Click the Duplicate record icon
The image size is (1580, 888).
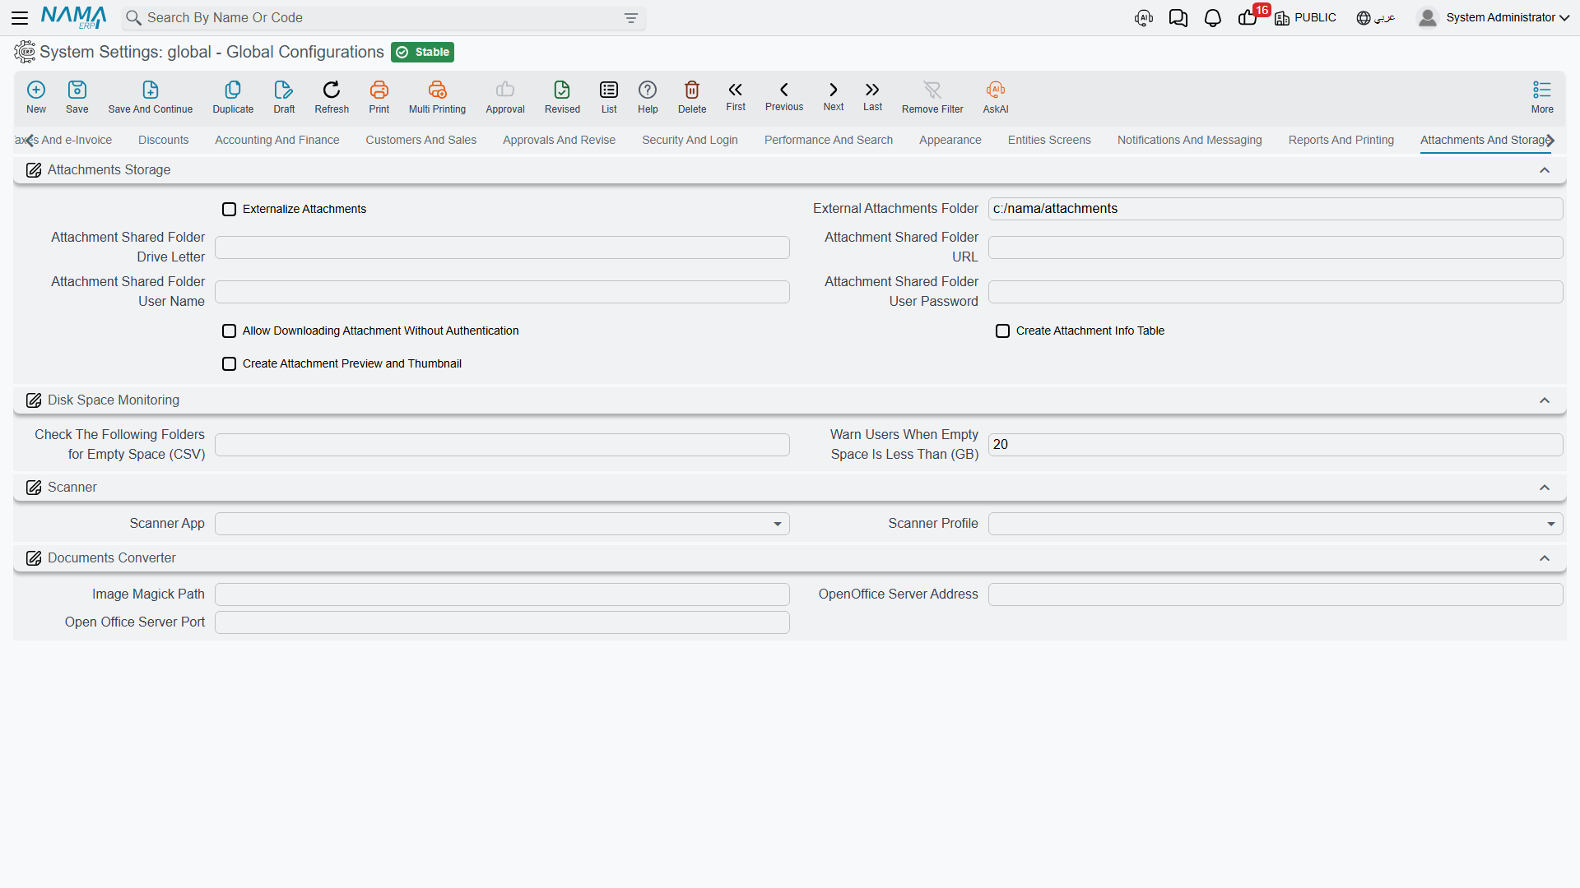point(233,90)
